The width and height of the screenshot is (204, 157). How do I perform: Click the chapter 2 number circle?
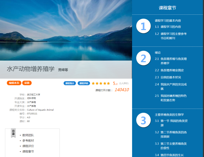[x=143, y=58]
